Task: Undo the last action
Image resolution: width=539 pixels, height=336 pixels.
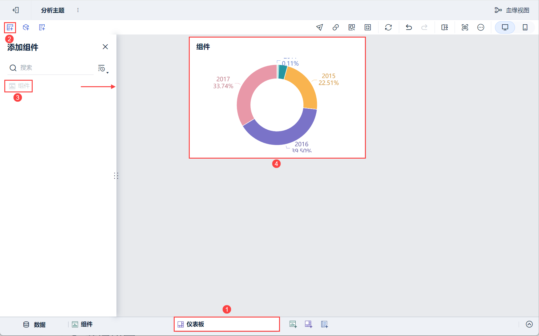Action: pyautogui.click(x=409, y=27)
